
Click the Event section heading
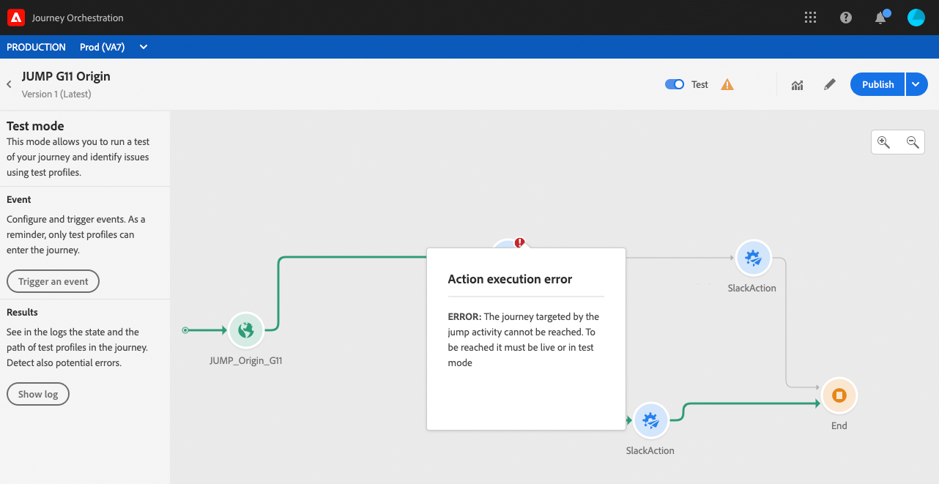click(x=19, y=199)
